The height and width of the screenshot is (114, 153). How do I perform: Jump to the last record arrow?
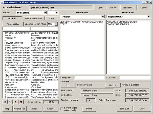pyautogui.click(x=21, y=102)
